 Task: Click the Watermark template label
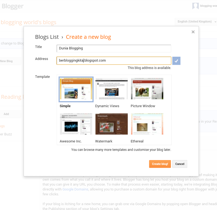coord(104,141)
